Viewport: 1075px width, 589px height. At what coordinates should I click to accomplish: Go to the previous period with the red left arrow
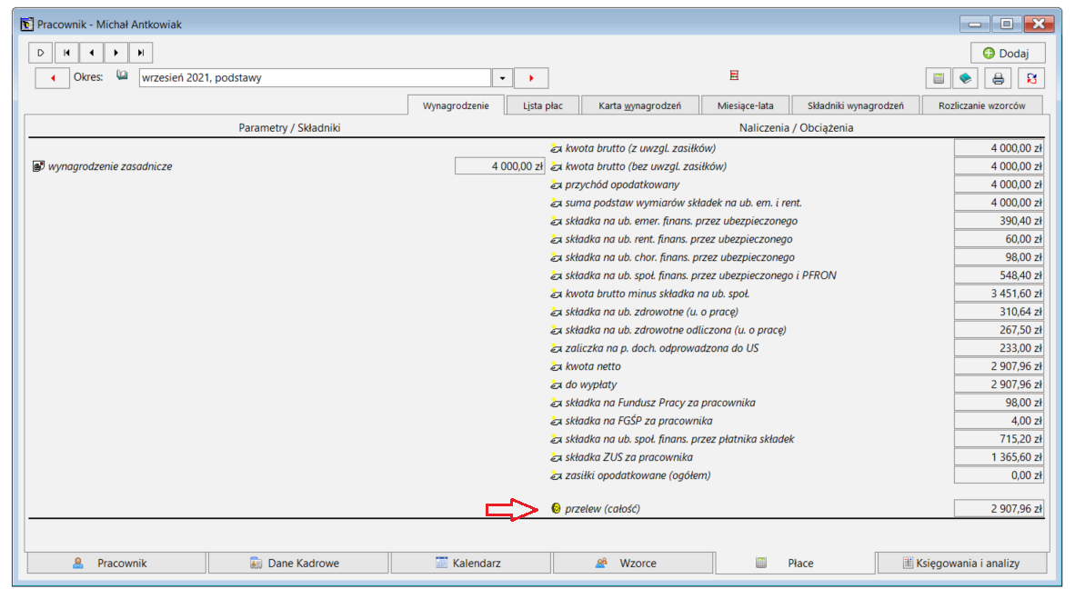(x=52, y=78)
